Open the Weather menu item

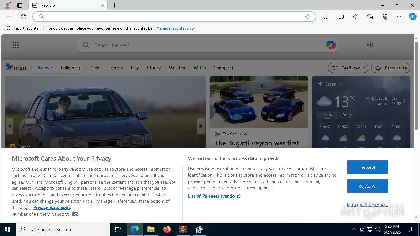(x=177, y=68)
